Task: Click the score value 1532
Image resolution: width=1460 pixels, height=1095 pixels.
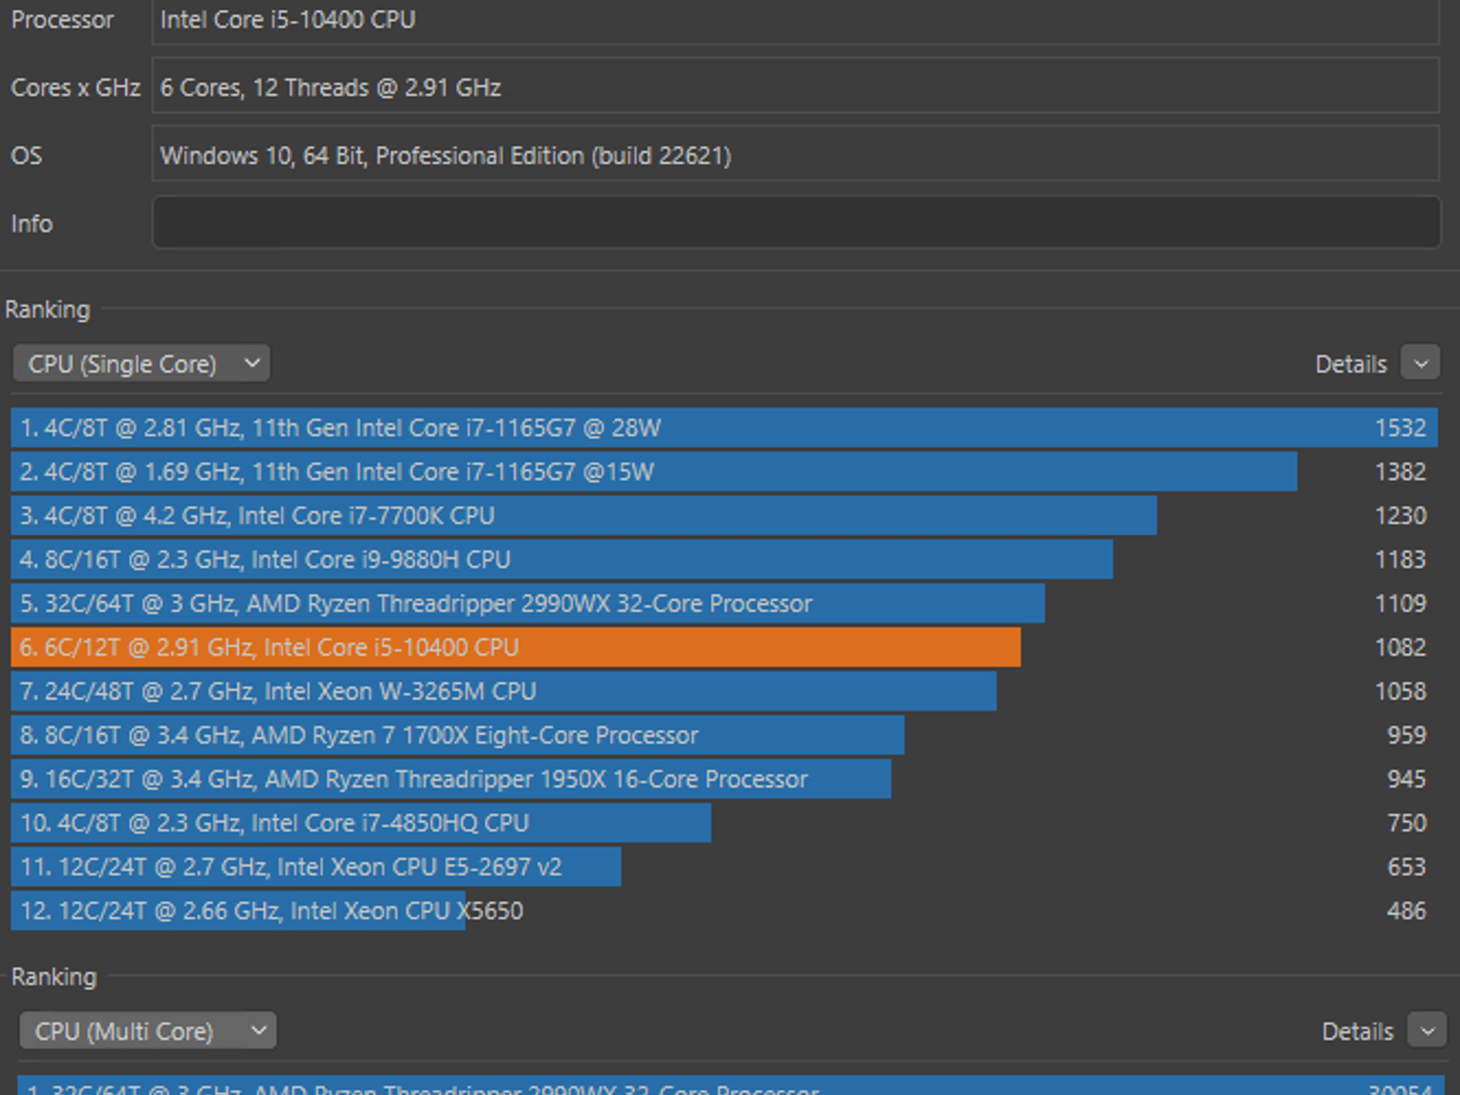Action: click(1400, 428)
